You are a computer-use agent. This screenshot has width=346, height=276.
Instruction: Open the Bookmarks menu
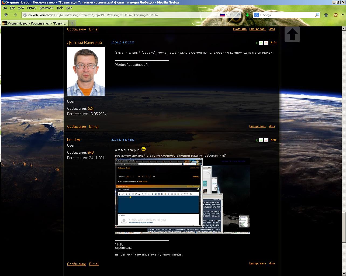pos(46,8)
